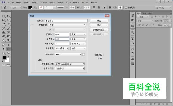Viewport: 173px width, 106px height.
Task: Open the height unit 像素 dropdown
Action: tap(78, 39)
